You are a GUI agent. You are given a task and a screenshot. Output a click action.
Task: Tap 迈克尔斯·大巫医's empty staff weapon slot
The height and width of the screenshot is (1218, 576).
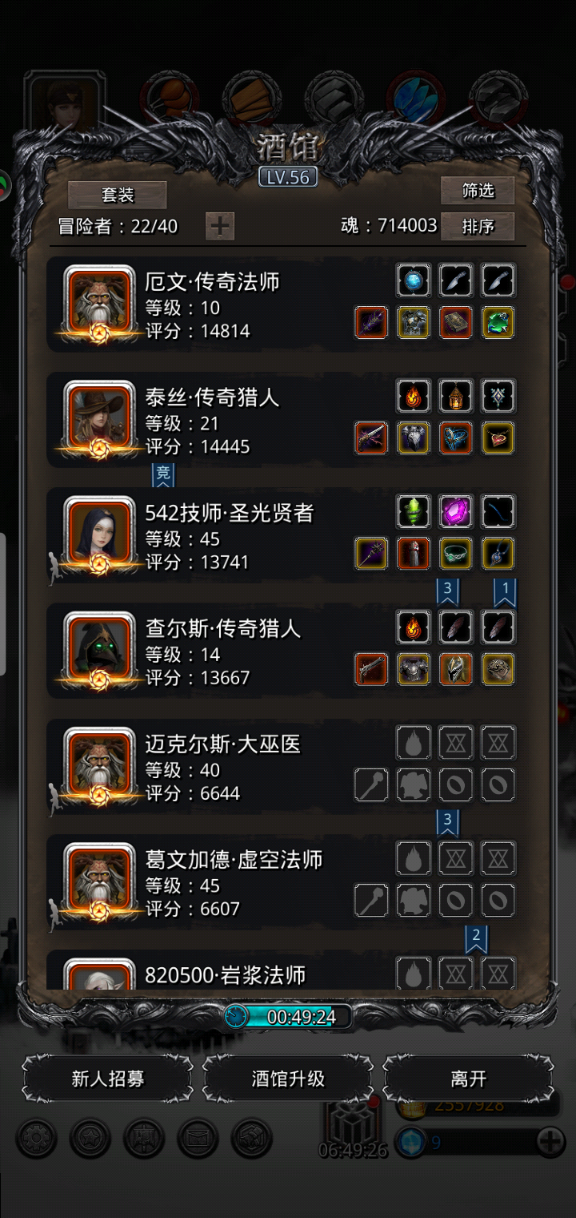[x=371, y=784]
